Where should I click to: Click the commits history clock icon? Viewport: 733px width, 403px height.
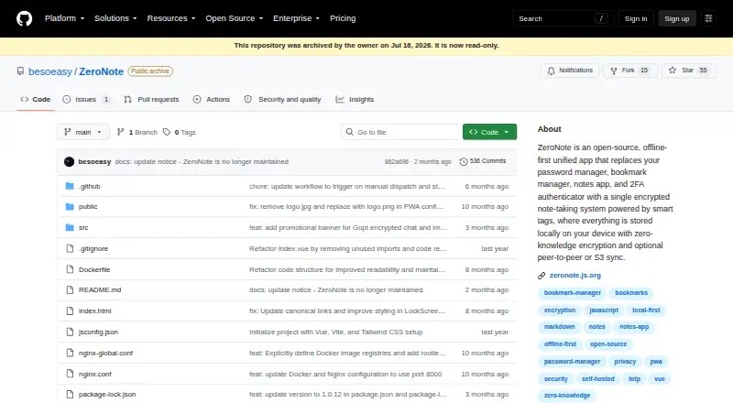coord(464,161)
